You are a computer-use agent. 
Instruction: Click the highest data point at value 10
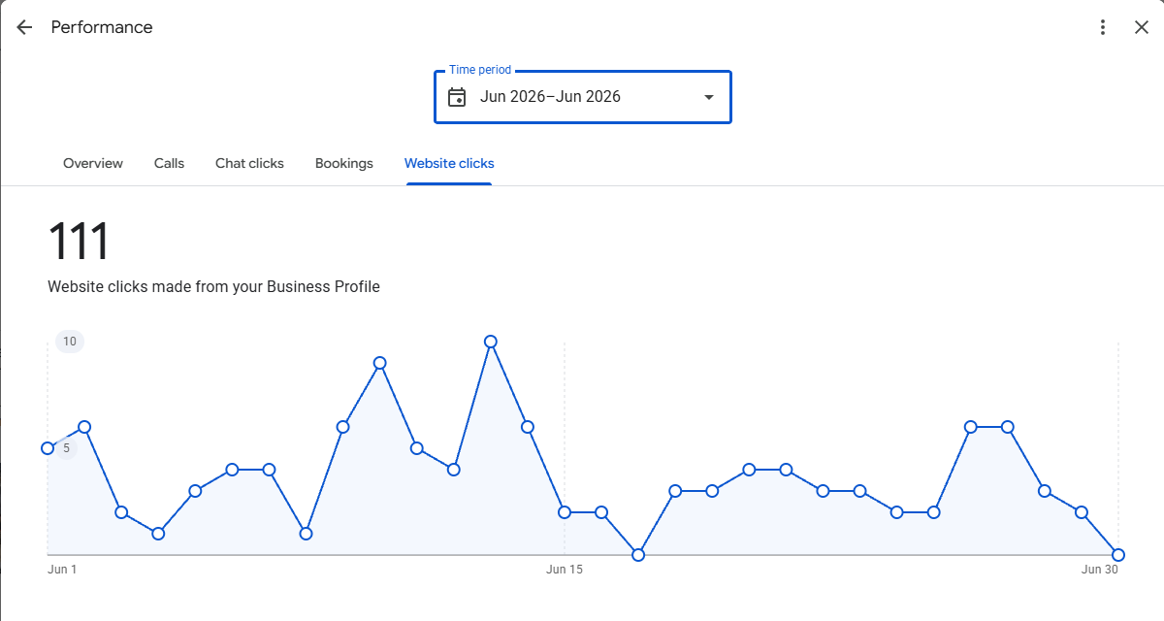[x=491, y=342]
